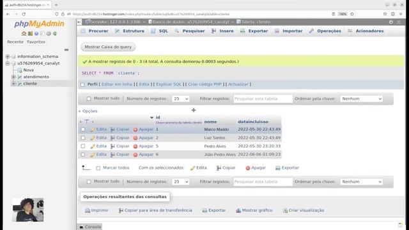
Task: Click the browser address bar URL
Action: click(151, 14)
